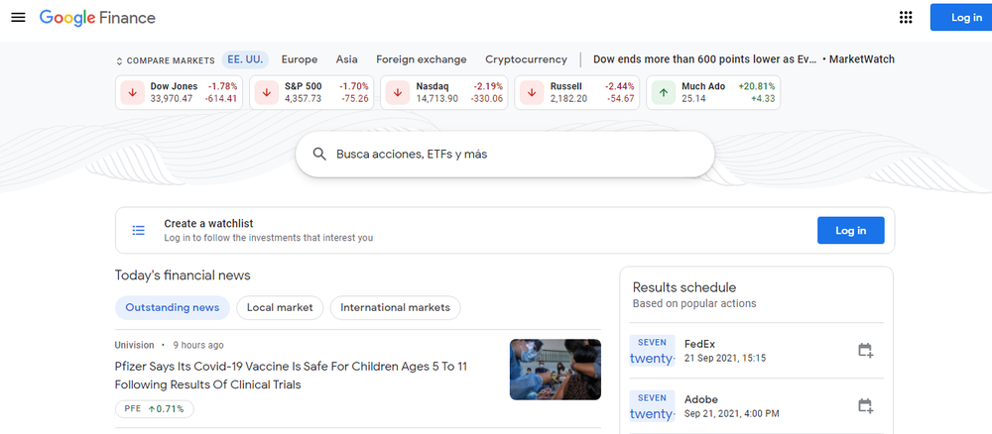This screenshot has width=992, height=434.
Task: Select the Outstanding news filter
Action: [x=172, y=307]
